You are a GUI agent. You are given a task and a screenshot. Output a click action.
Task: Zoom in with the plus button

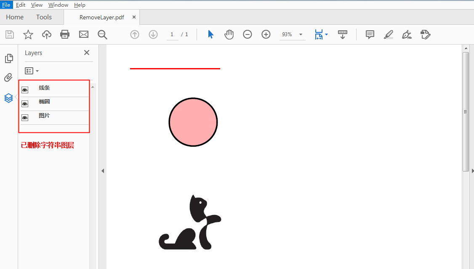click(266, 34)
